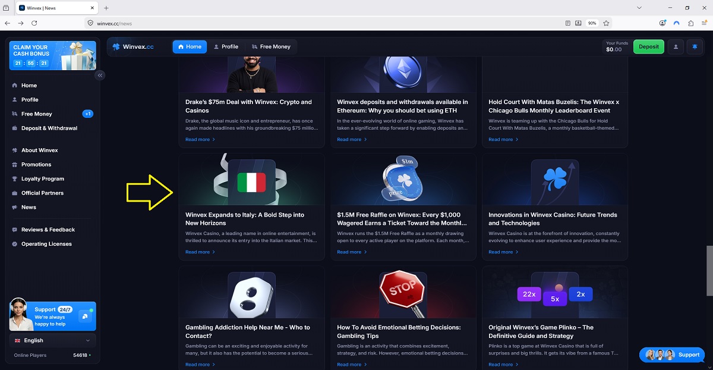Select the Free Money tab in top navigation
The height and width of the screenshot is (370, 713).
tap(271, 46)
